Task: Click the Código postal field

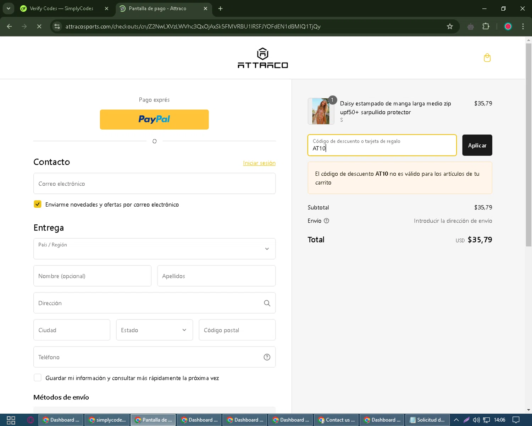Action: coord(237,330)
